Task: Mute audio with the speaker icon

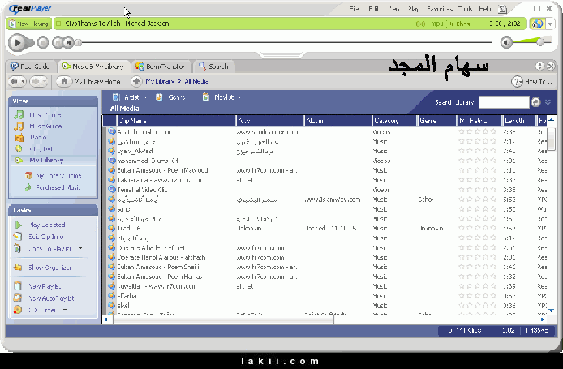Action: [506, 42]
